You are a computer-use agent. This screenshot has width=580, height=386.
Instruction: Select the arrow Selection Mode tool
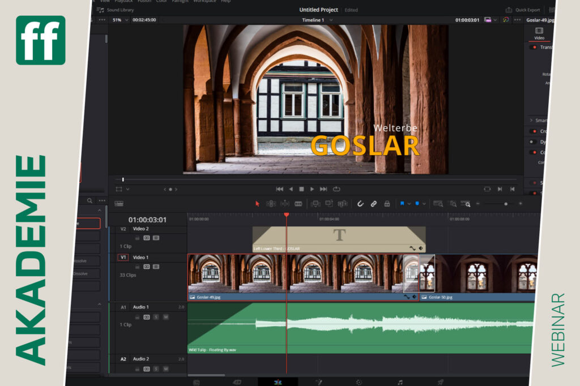click(x=258, y=204)
